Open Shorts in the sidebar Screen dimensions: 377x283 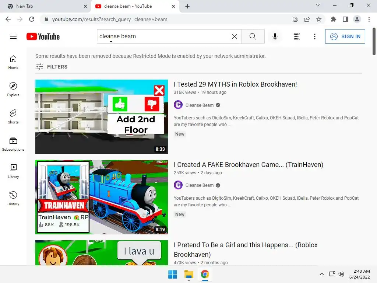click(13, 117)
